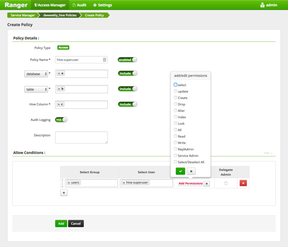Image resolution: width=288 pixels, height=247 pixels.
Task: Click the Cancel button
Action: click(x=76, y=223)
